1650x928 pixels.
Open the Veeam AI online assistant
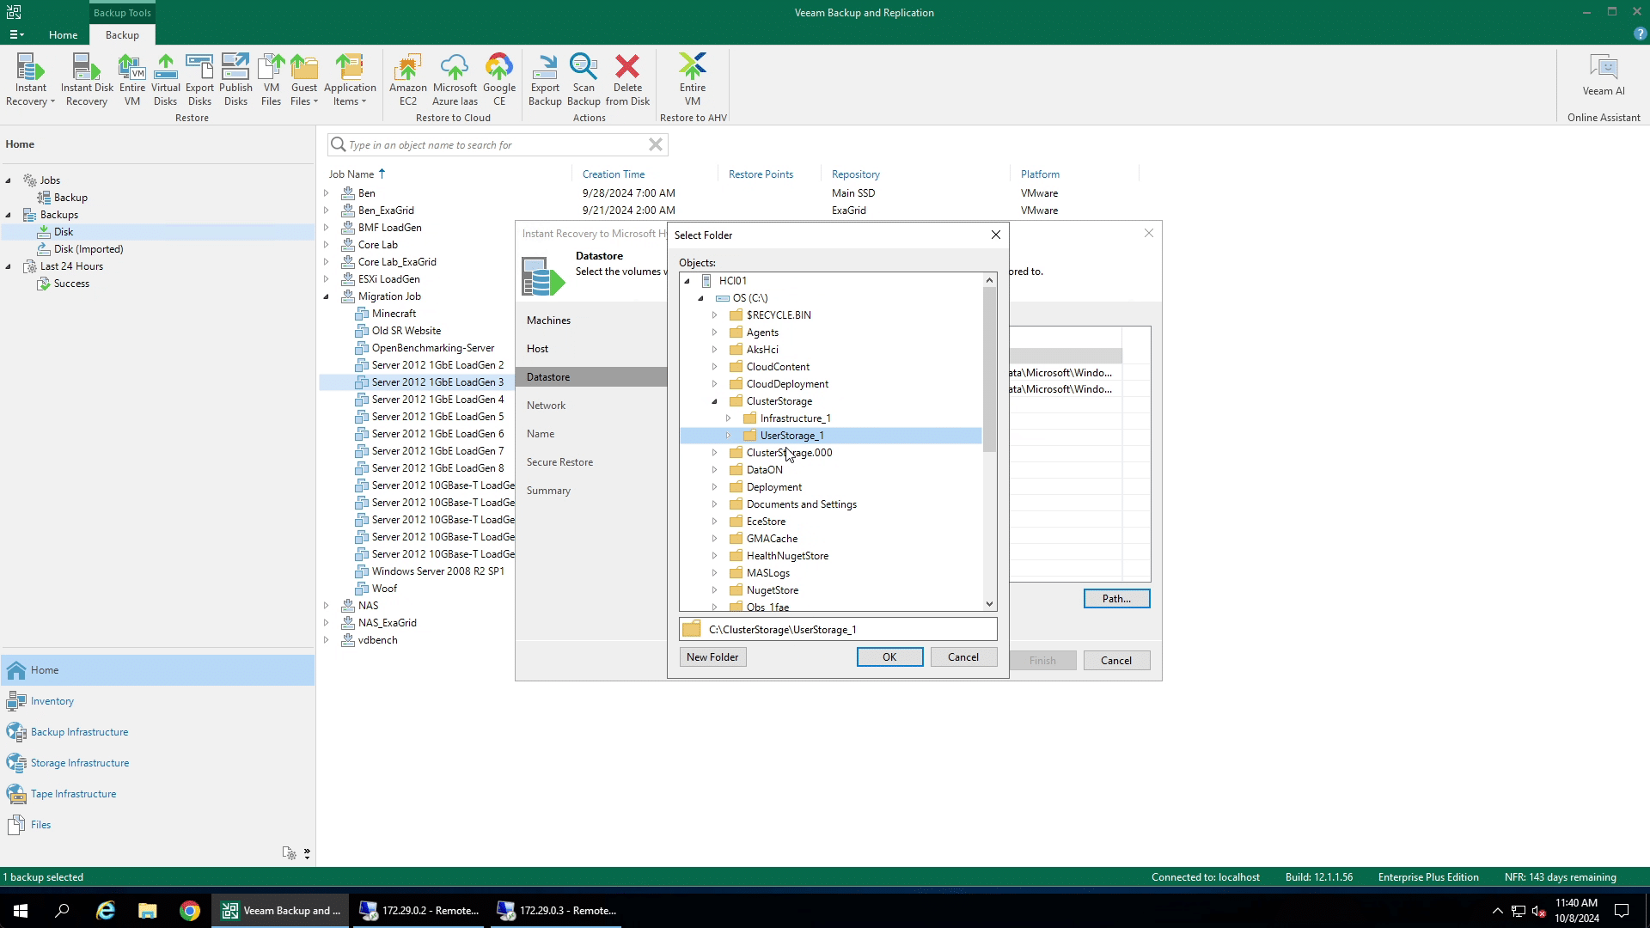pos(1604,75)
